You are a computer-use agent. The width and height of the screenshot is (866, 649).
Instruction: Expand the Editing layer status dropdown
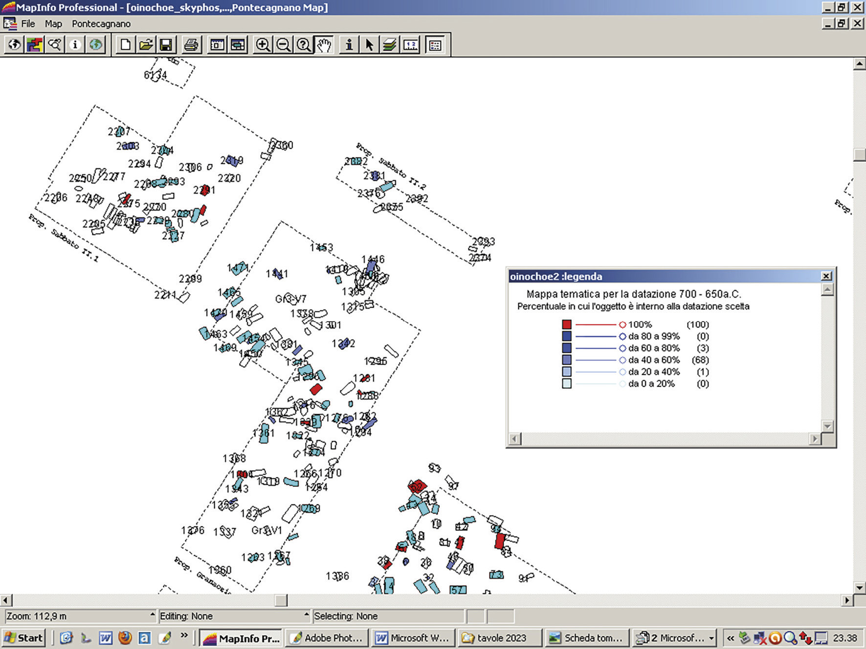tap(307, 615)
